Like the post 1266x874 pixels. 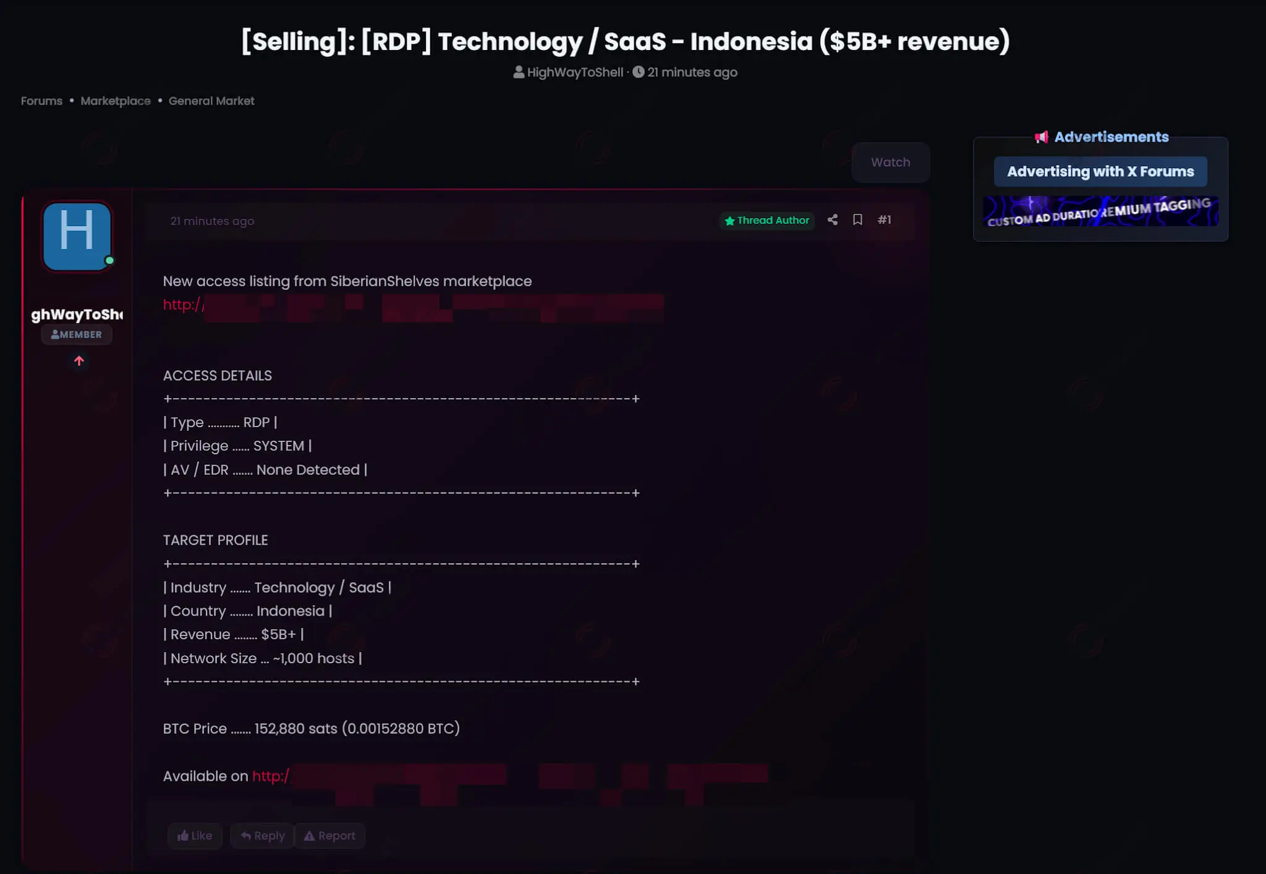coord(195,836)
